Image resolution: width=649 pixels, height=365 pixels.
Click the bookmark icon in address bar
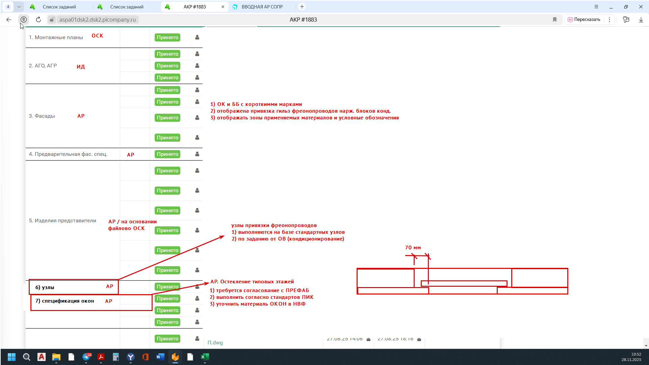pos(555,20)
